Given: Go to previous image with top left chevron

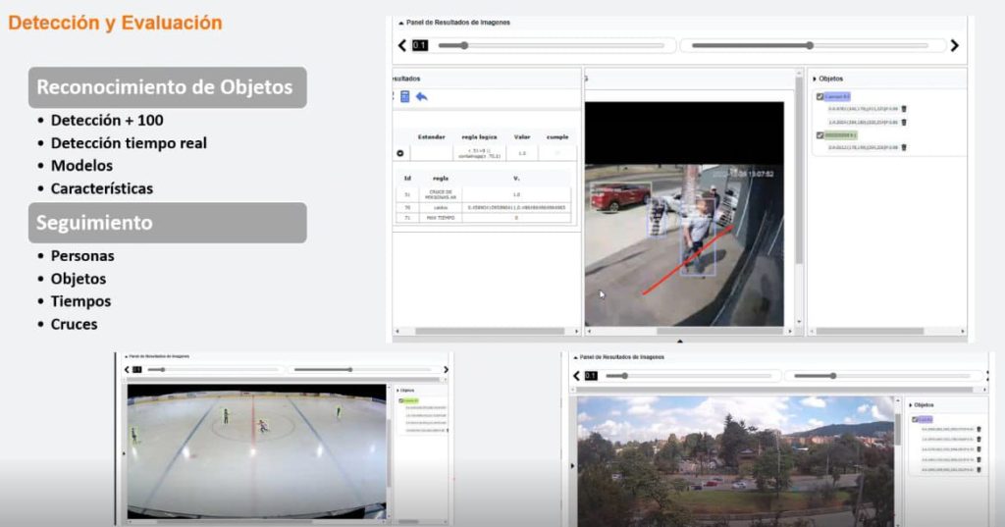Looking at the screenshot, I should [401, 45].
